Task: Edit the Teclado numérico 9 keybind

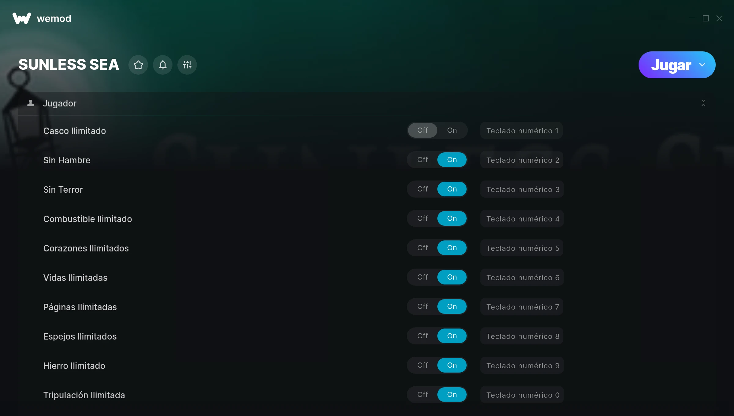Action: pyautogui.click(x=522, y=366)
